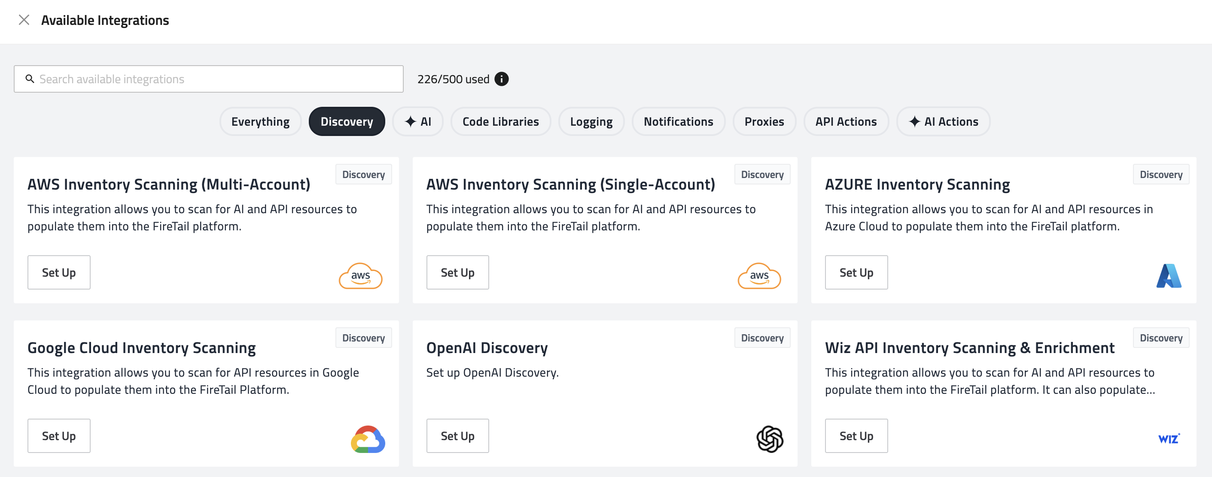Select the Everything filter tab

(x=260, y=122)
